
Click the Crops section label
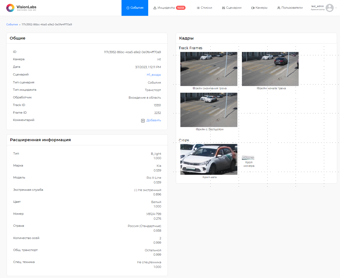(x=184, y=140)
